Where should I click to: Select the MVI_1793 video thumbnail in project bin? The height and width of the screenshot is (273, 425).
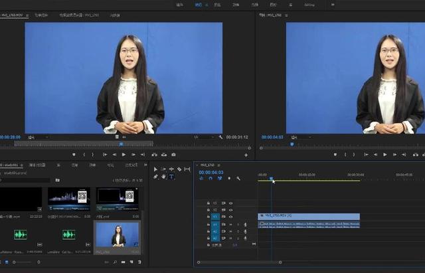(x=118, y=234)
